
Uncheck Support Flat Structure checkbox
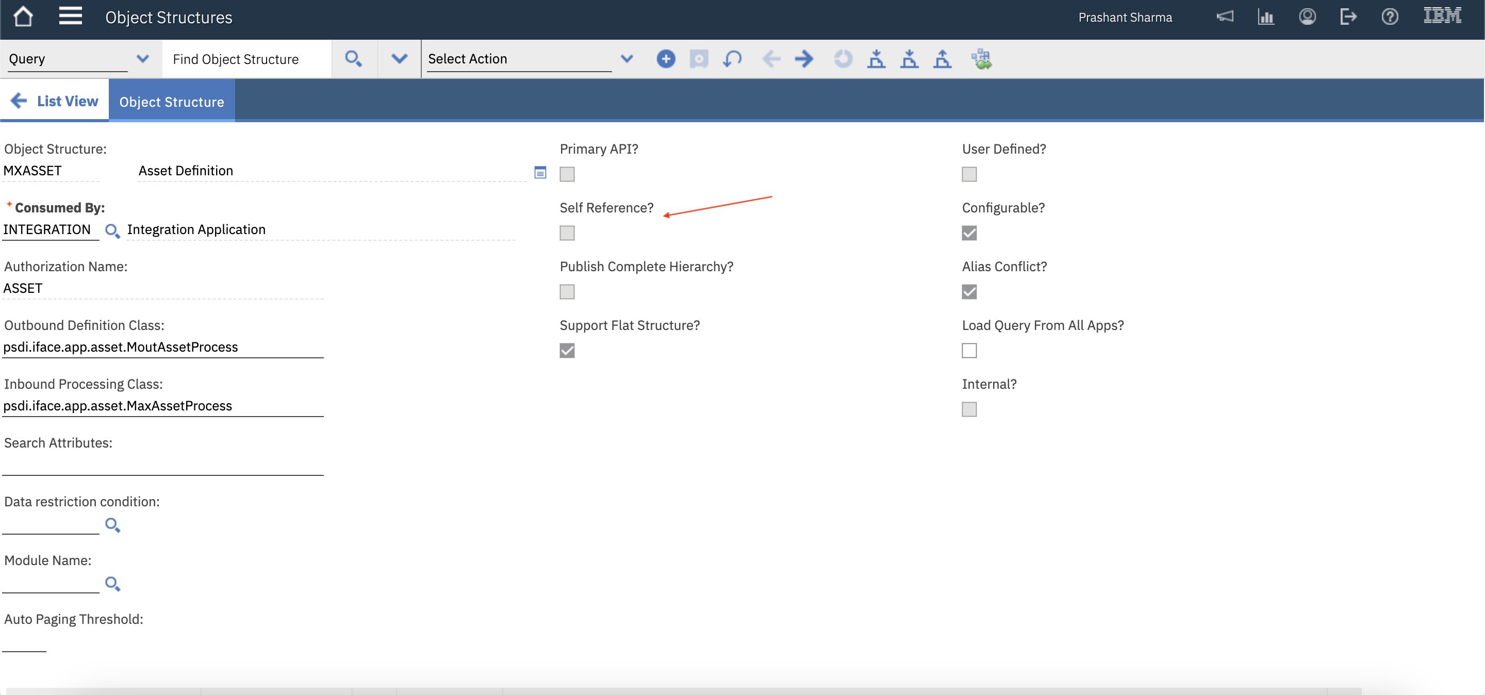click(567, 351)
